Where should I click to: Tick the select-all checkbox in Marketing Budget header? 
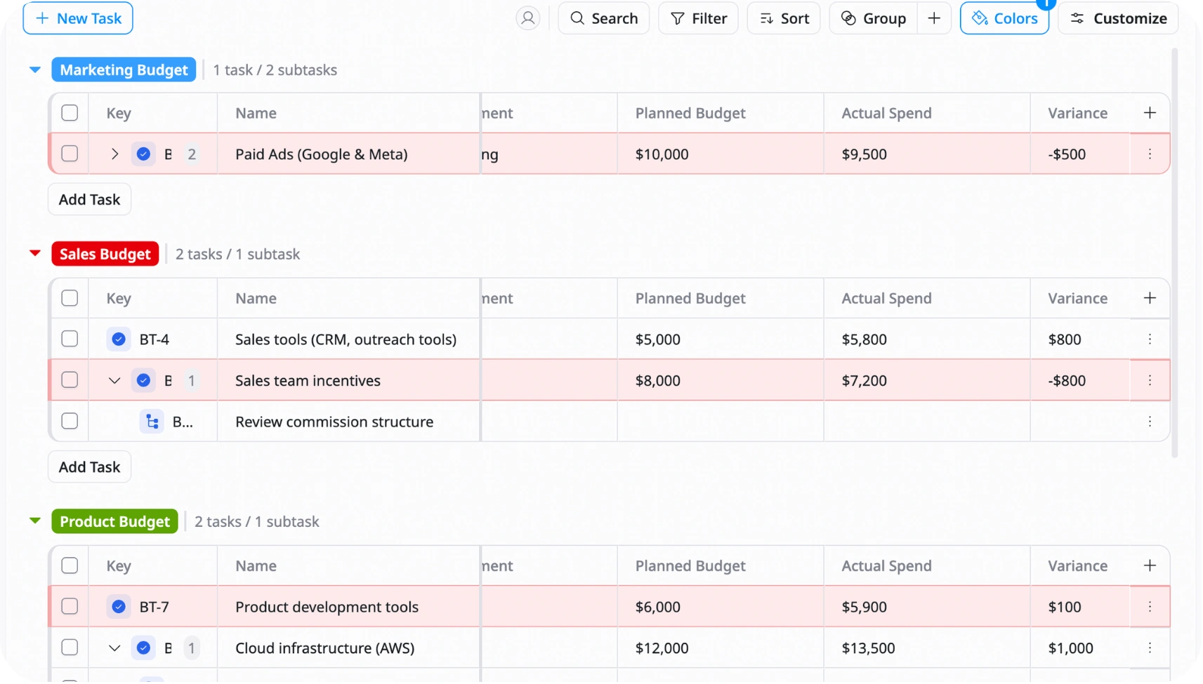pyautogui.click(x=70, y=113)
